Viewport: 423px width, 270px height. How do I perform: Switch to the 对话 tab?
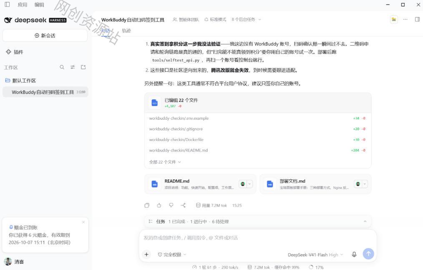[106, 30]
